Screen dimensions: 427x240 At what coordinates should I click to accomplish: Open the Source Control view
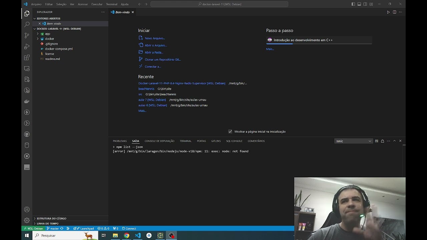click(x=27, y=35)
